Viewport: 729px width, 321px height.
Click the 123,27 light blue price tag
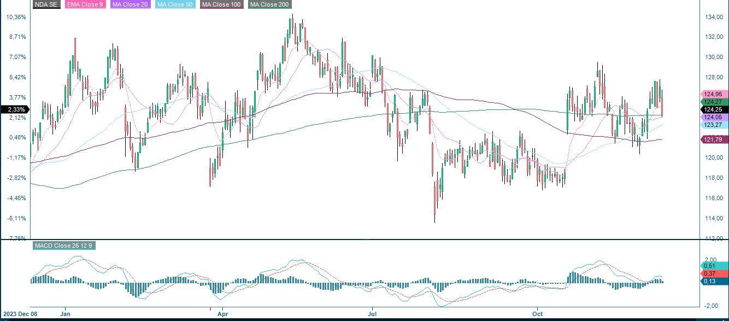(x=714, y=125)
